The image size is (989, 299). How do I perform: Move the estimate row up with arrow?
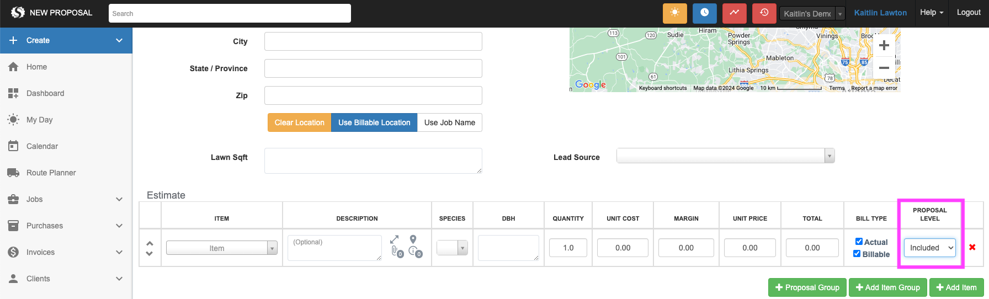150,243
